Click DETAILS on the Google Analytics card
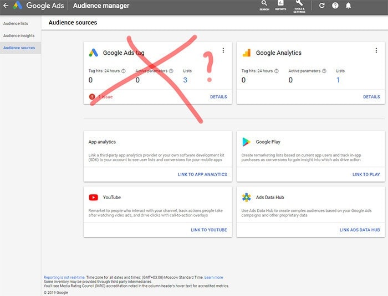Screen dimensions: 388x296 pos(371,97)
